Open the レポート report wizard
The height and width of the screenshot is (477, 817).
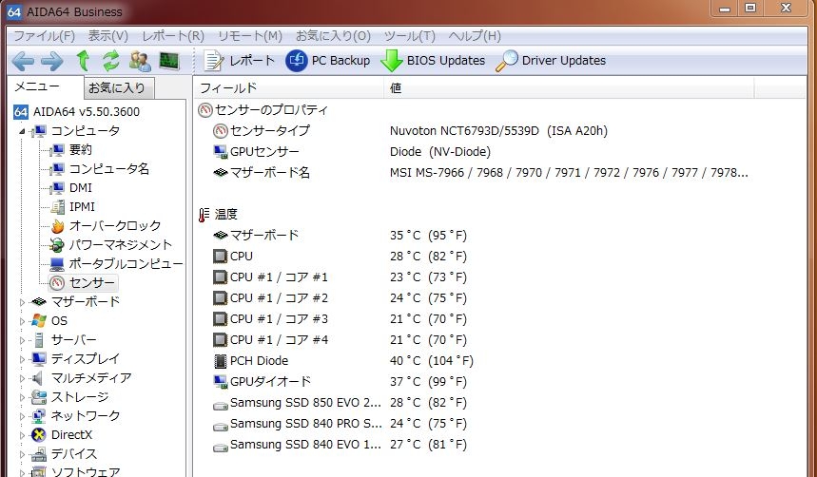click(239, 61)
